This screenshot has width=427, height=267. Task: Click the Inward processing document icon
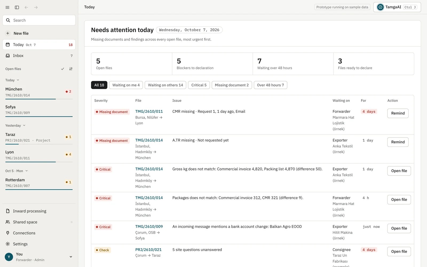pos(8,211)
